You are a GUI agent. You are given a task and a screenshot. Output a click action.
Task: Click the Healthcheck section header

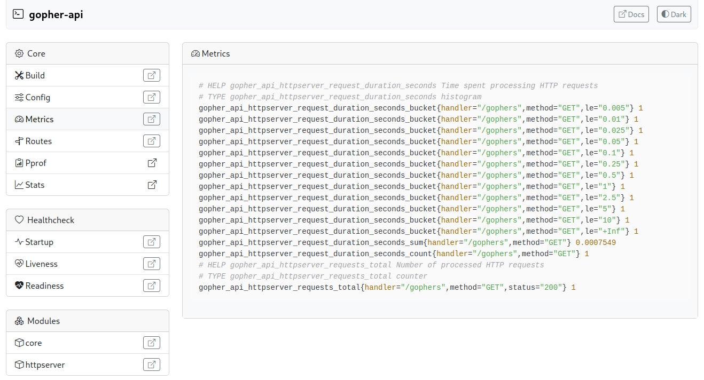(88, 220)
